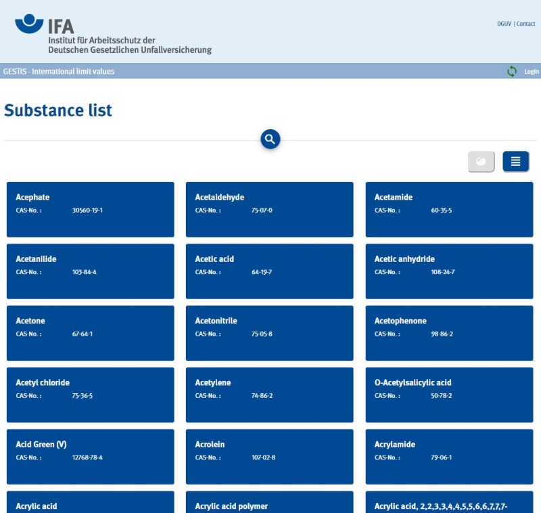Open the Acephate substance card
This screenshot has width=541, height=513.
[90, 209]
